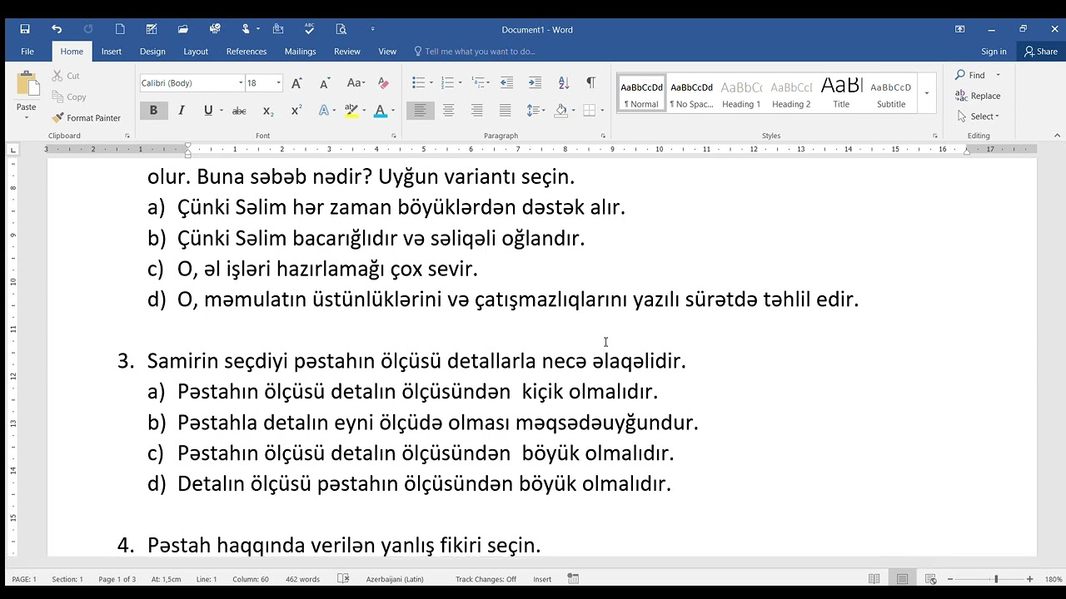Apply the Heading 2 style

pos(791,93)
